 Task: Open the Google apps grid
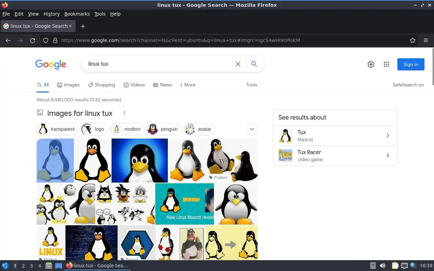coord(387,64)
